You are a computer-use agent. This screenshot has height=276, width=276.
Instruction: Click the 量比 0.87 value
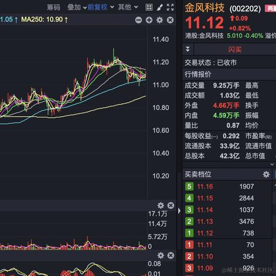(233, 125)
